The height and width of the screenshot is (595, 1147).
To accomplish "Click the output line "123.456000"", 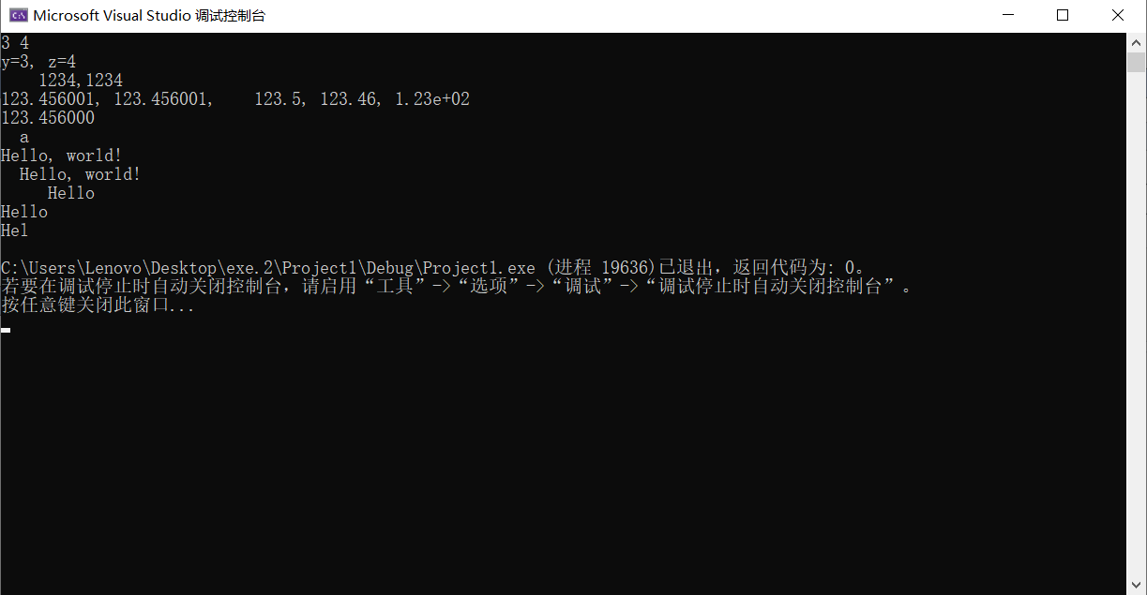I will point(48,118).
